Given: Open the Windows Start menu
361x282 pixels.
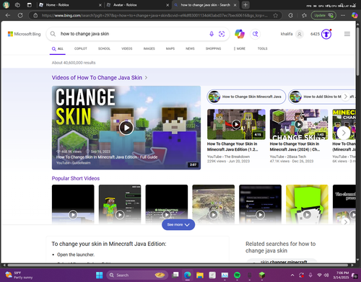Looking at the screenshot, I should [x=100, y=275].
